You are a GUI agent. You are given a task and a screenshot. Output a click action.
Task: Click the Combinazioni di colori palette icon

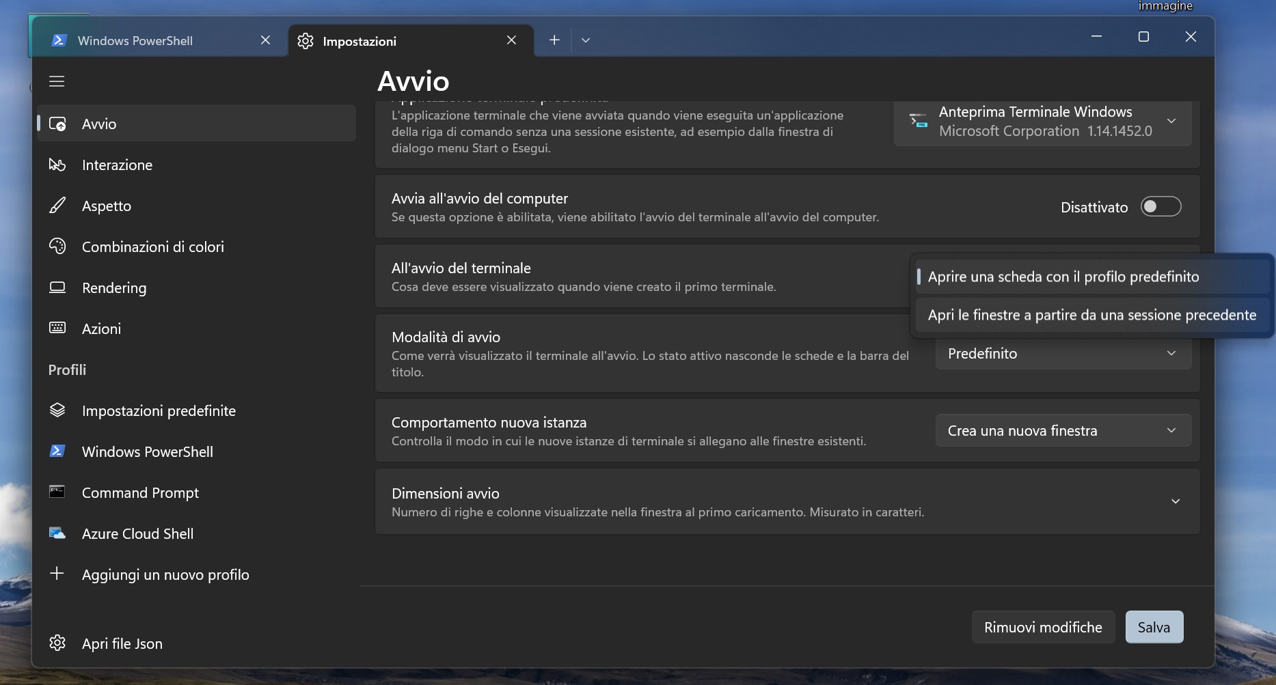(57, 247)
